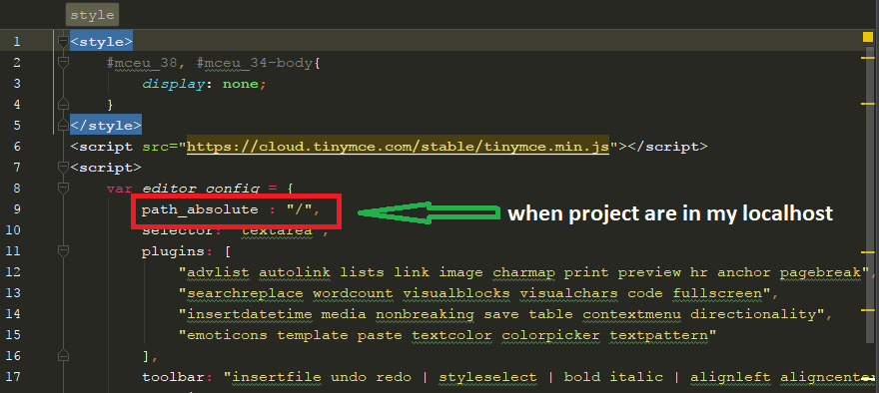Click the 'toolbar' key on line 17
879x393 pixels.
tap(173, 377)
